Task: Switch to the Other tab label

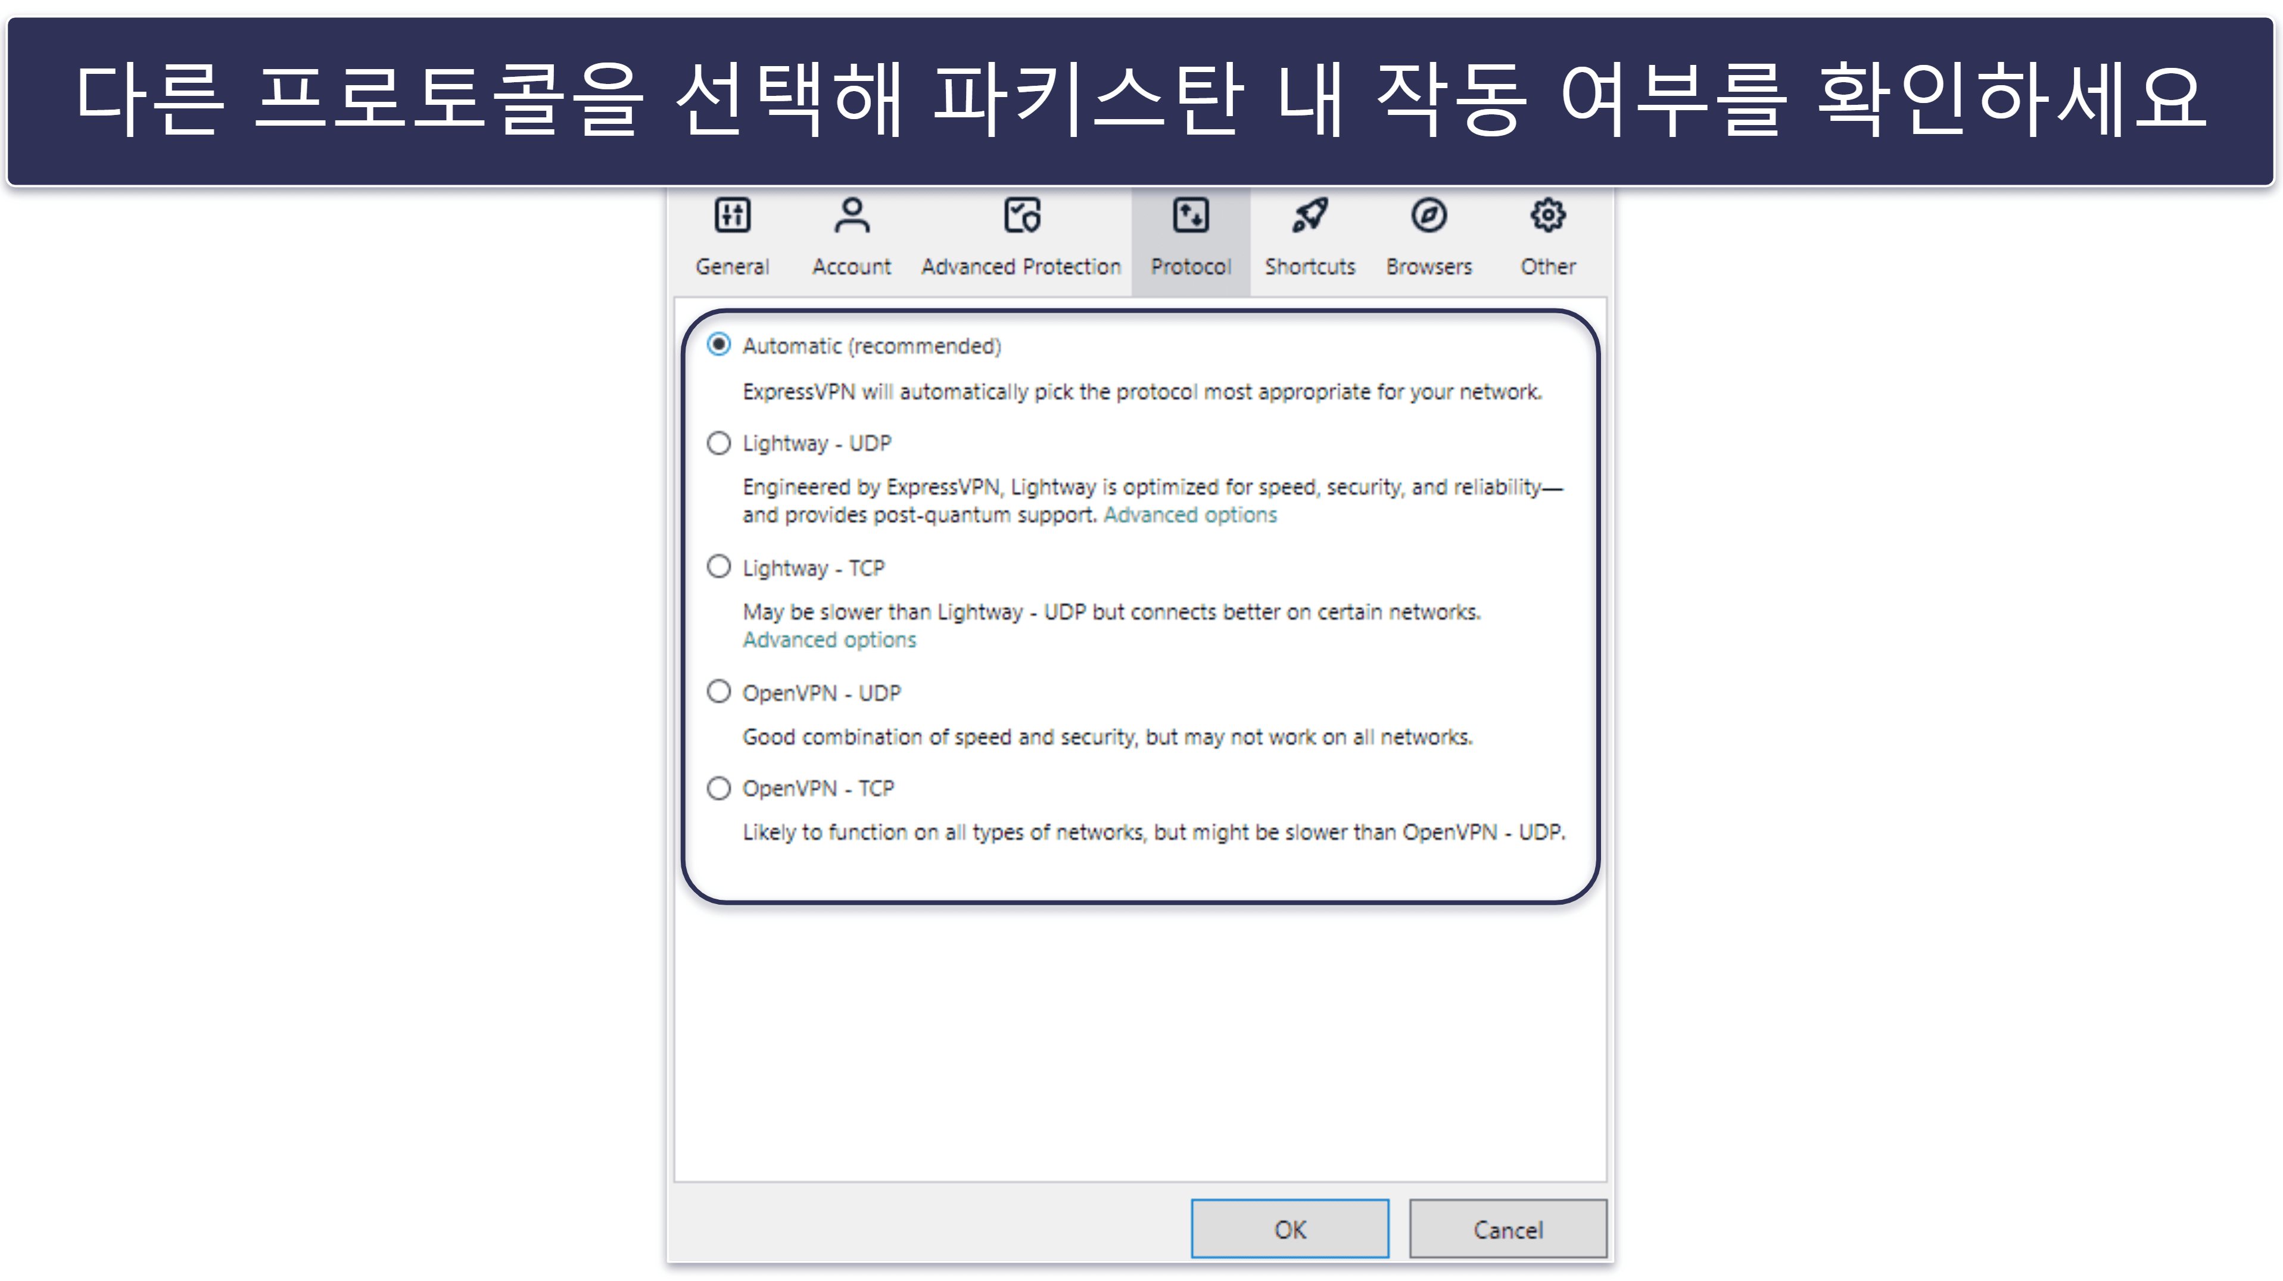Action: tap(1548, 267)
